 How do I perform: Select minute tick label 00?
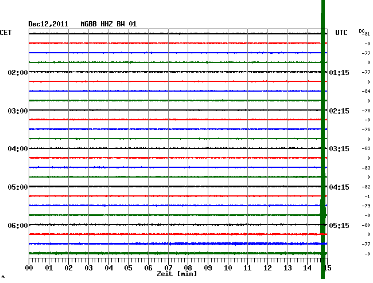[x=29, y=268]
